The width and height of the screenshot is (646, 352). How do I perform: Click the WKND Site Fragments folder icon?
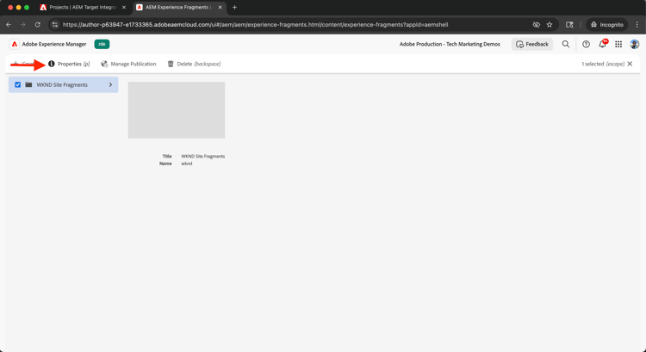[28, 85]
